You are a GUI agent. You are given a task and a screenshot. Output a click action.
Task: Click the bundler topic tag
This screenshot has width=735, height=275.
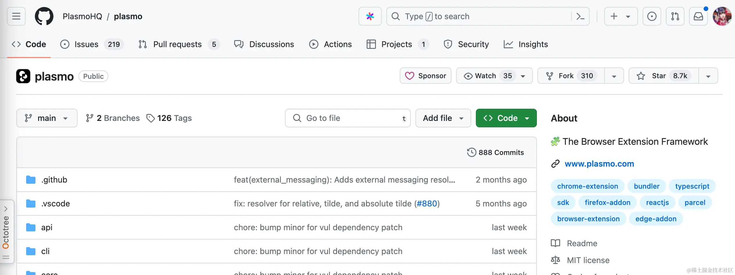pyautogui.click(x=647, y=186)
